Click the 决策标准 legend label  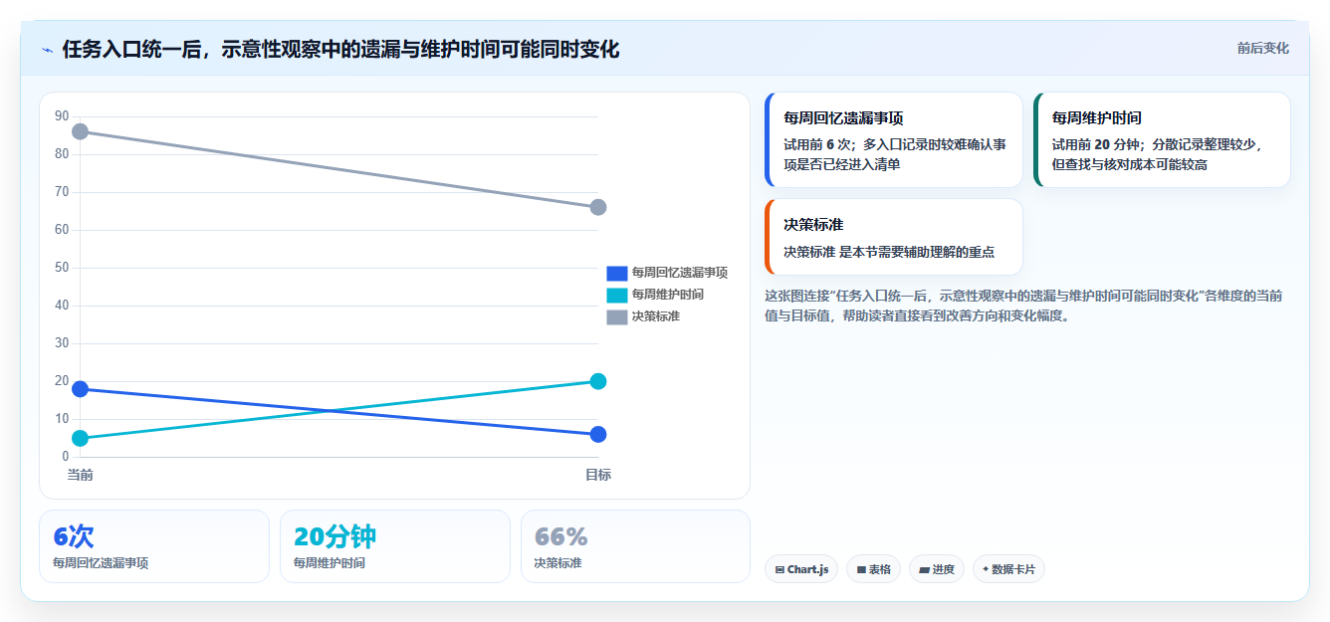pos(655,316)
